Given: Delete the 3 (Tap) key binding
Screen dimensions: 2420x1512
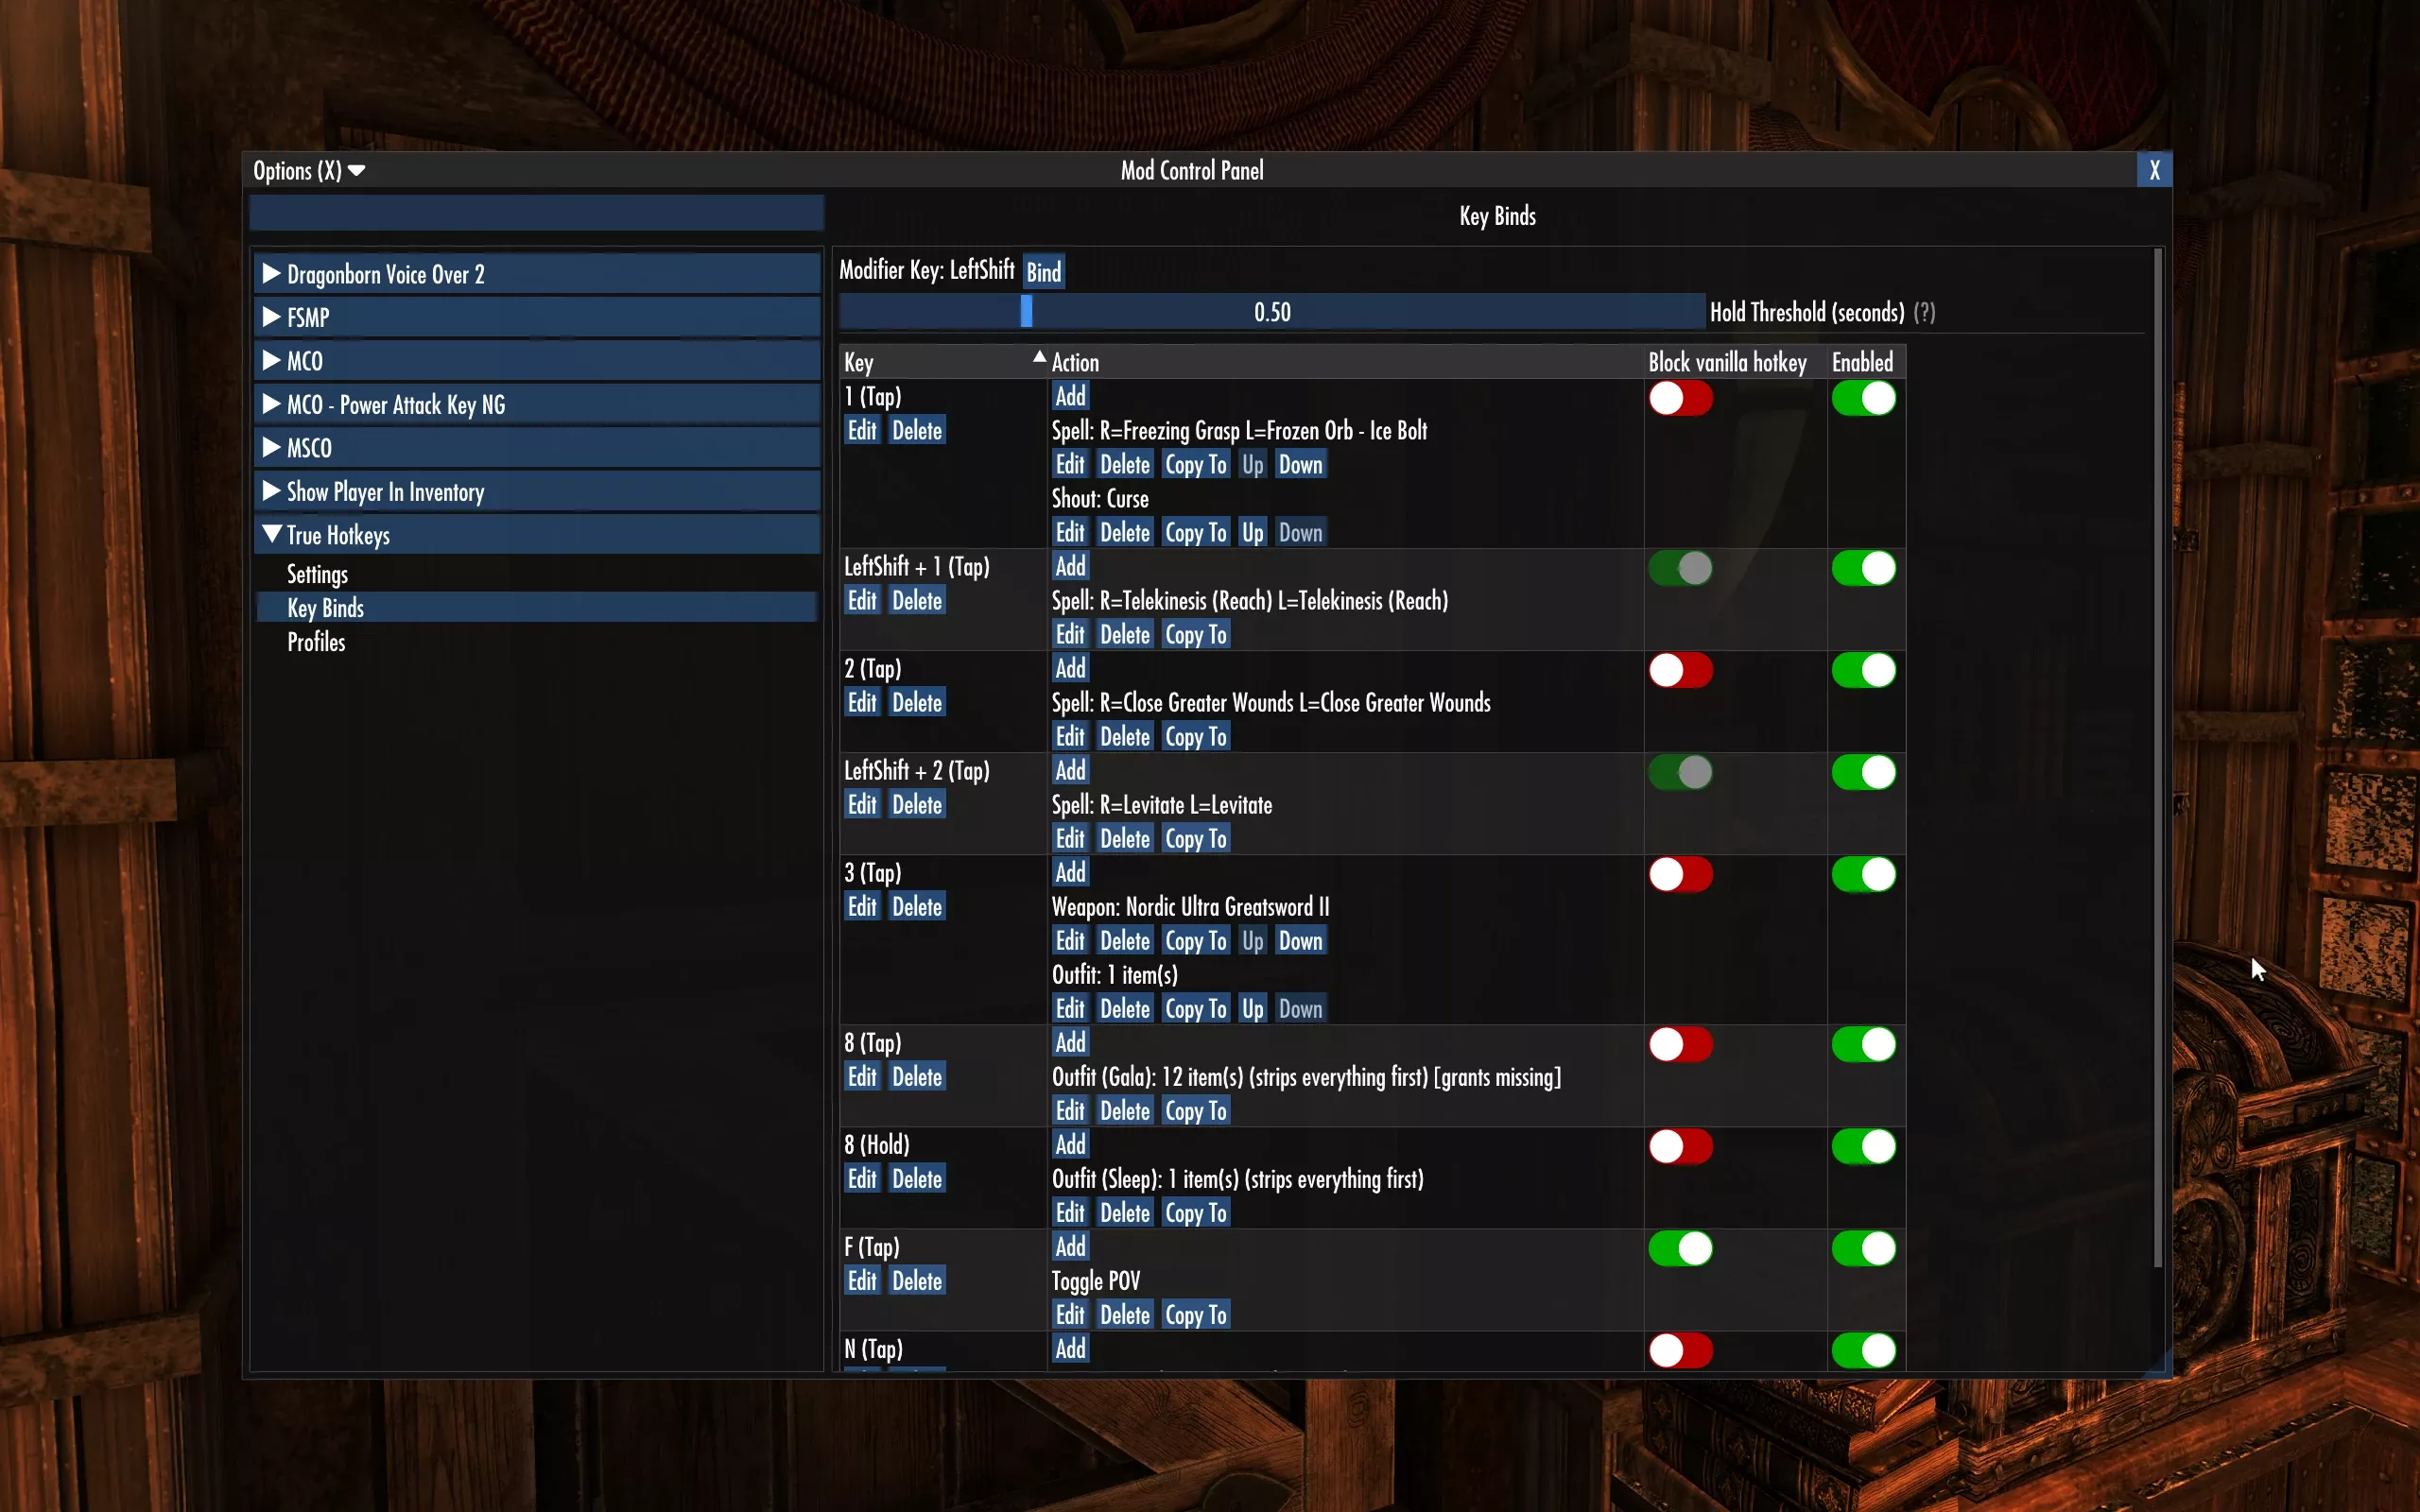Looking at the screenshot, I should pyautogui.click(x=917, y=907).
